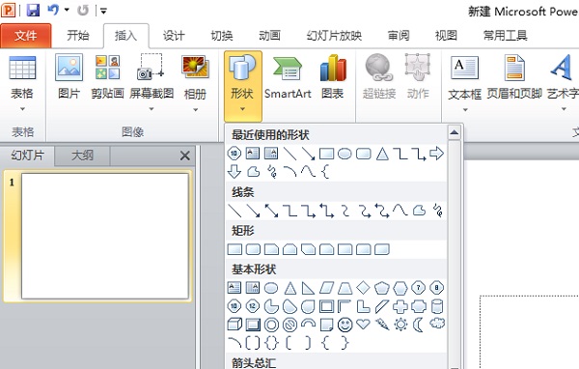Switch to the 大纲 outline tab
The image size is (579, 369).
click(x=82, y=156)
